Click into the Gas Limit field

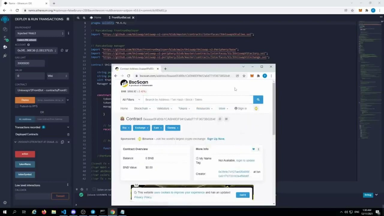coord(30,63)
